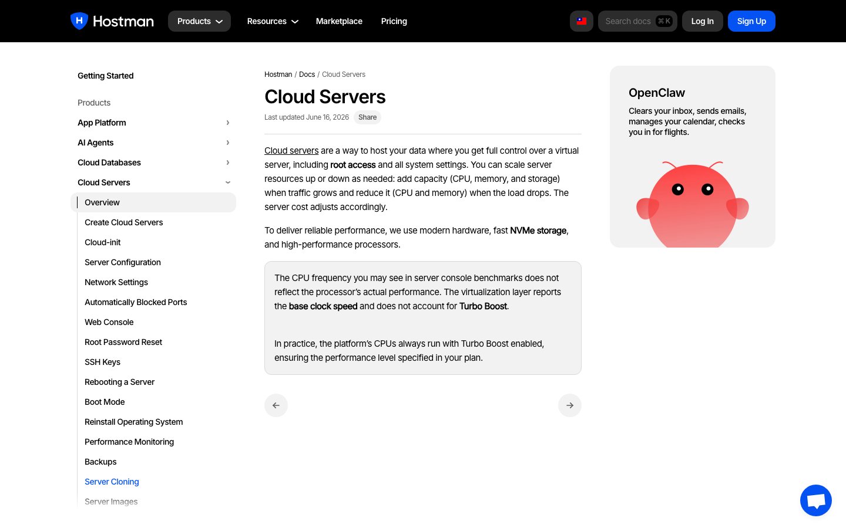Open Create Cloud Servers page
The height and width of the screenshot is (528, 846).
[124, 222]
